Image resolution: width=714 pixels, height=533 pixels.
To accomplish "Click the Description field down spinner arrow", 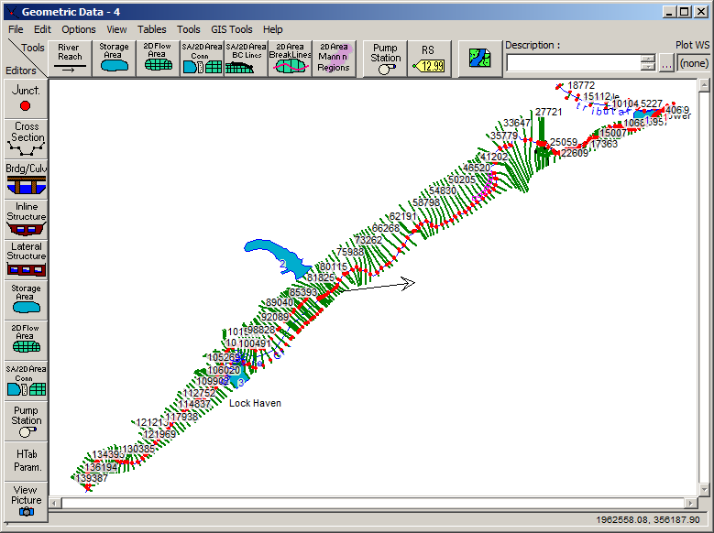I will [647, 67].
